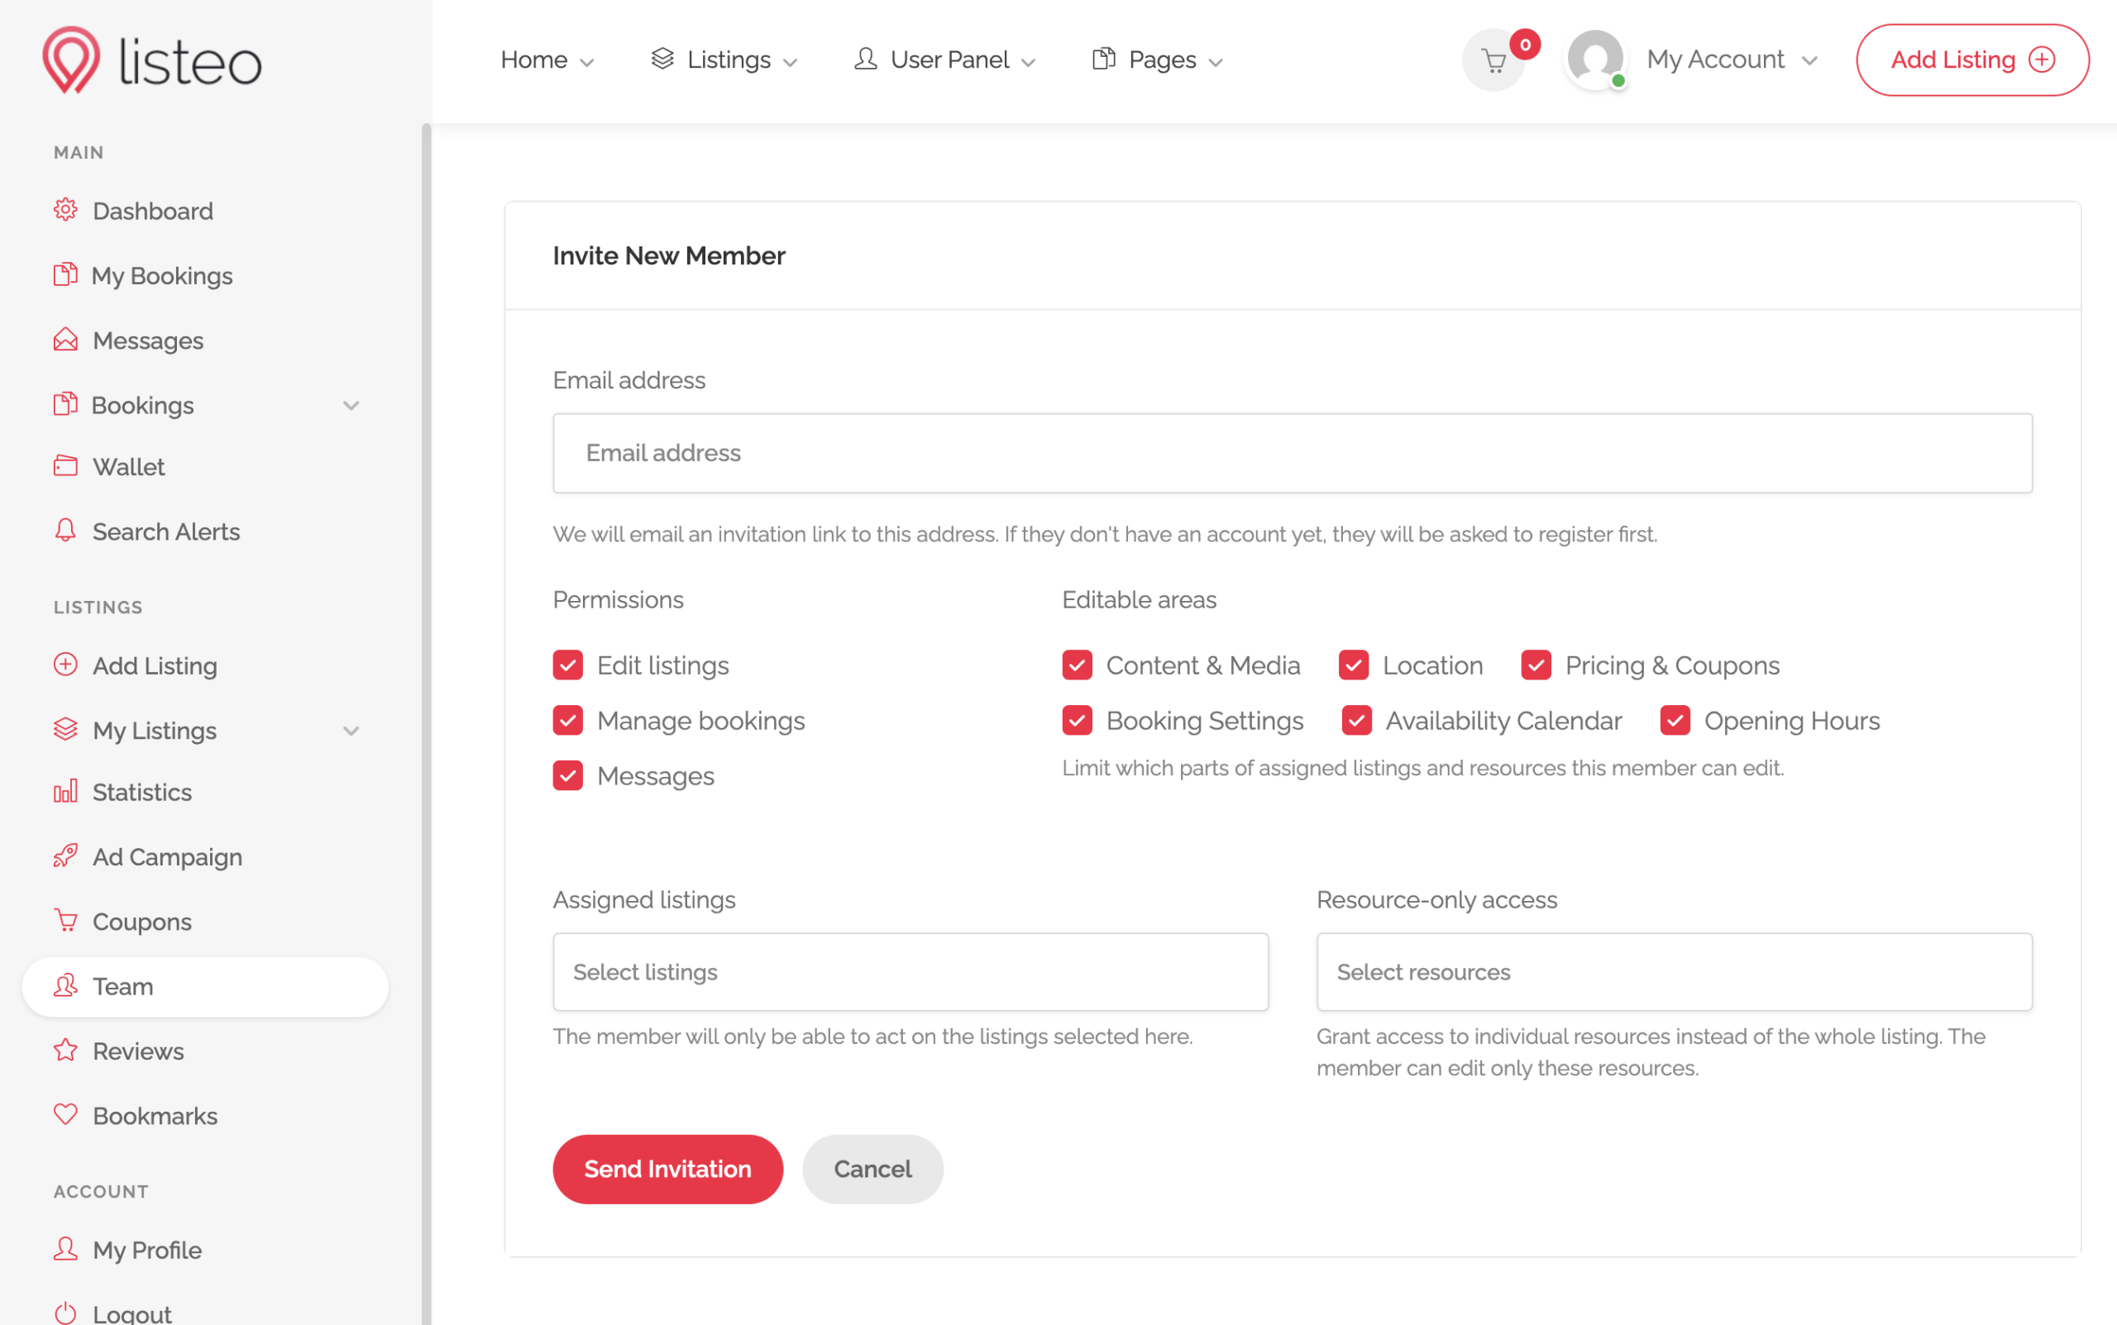
Task: Click the Bookings sidebar icon
Action: tap(66, 405)
